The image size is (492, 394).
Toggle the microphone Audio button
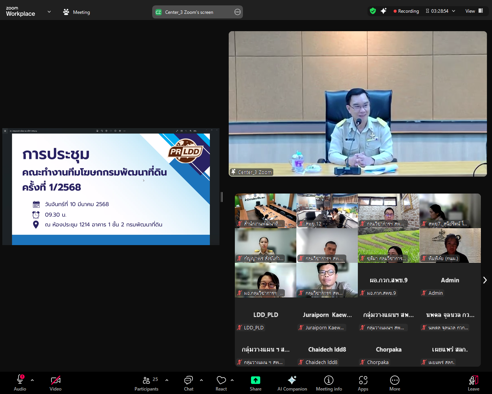(20, 383)
